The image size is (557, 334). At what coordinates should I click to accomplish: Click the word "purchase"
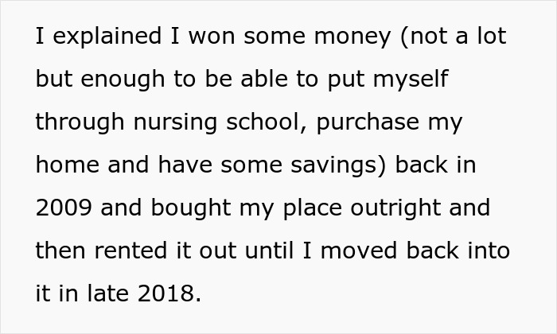coord(388,123)
